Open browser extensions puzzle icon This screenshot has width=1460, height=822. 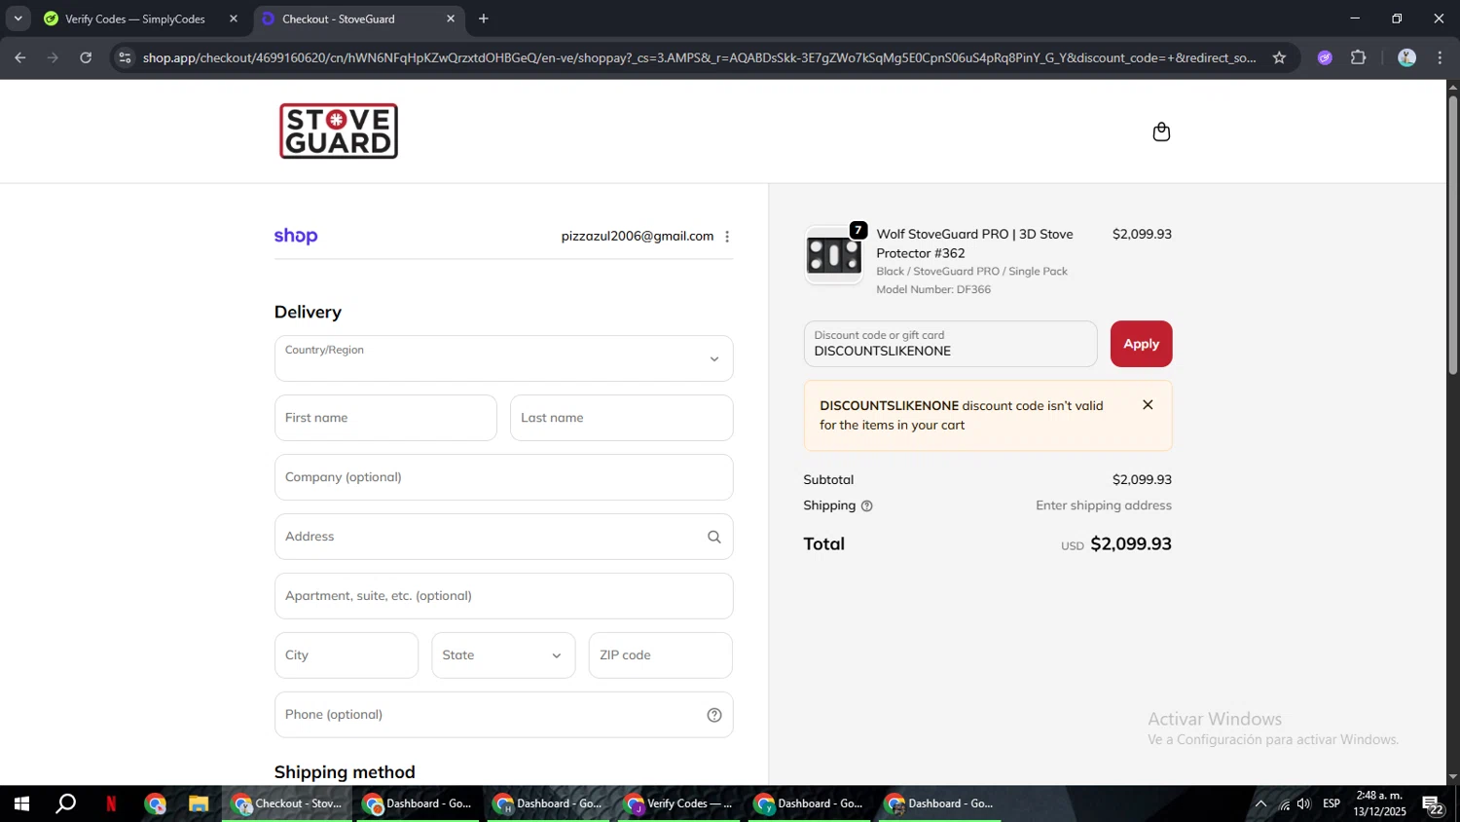pos(1359,57)
